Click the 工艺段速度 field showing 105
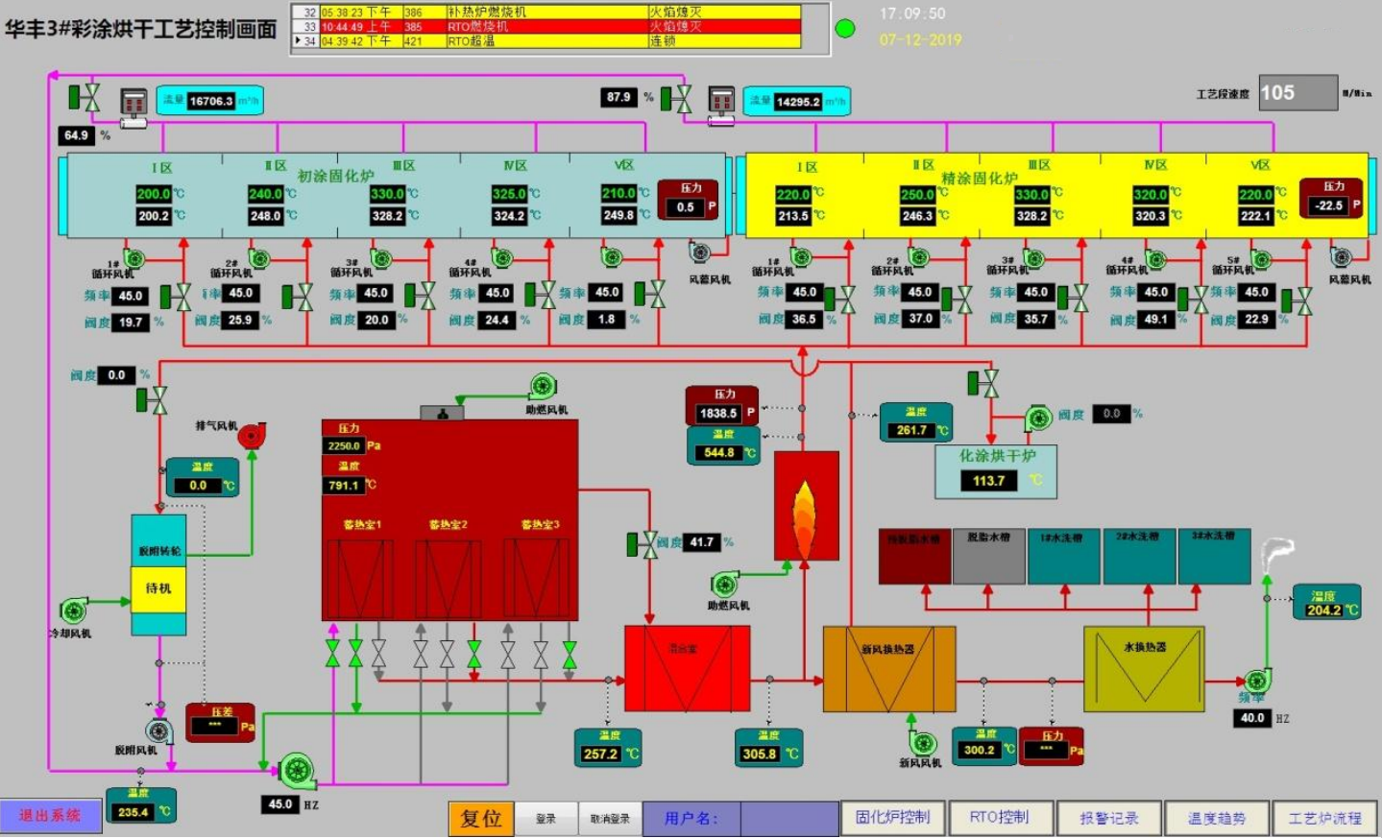The image size is (1382, 838). 1297,93
